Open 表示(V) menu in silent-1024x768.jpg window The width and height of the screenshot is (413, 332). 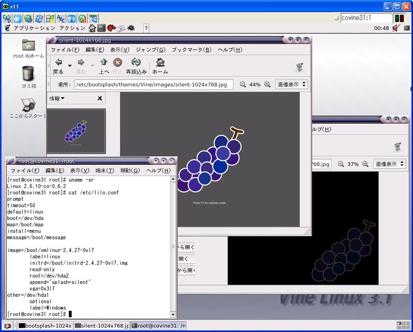click(120, 50)
